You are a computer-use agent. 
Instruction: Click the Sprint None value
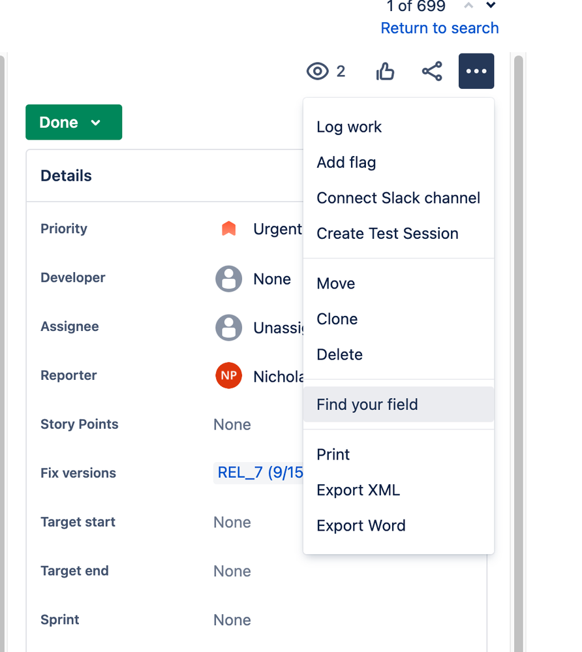[232, 620]
